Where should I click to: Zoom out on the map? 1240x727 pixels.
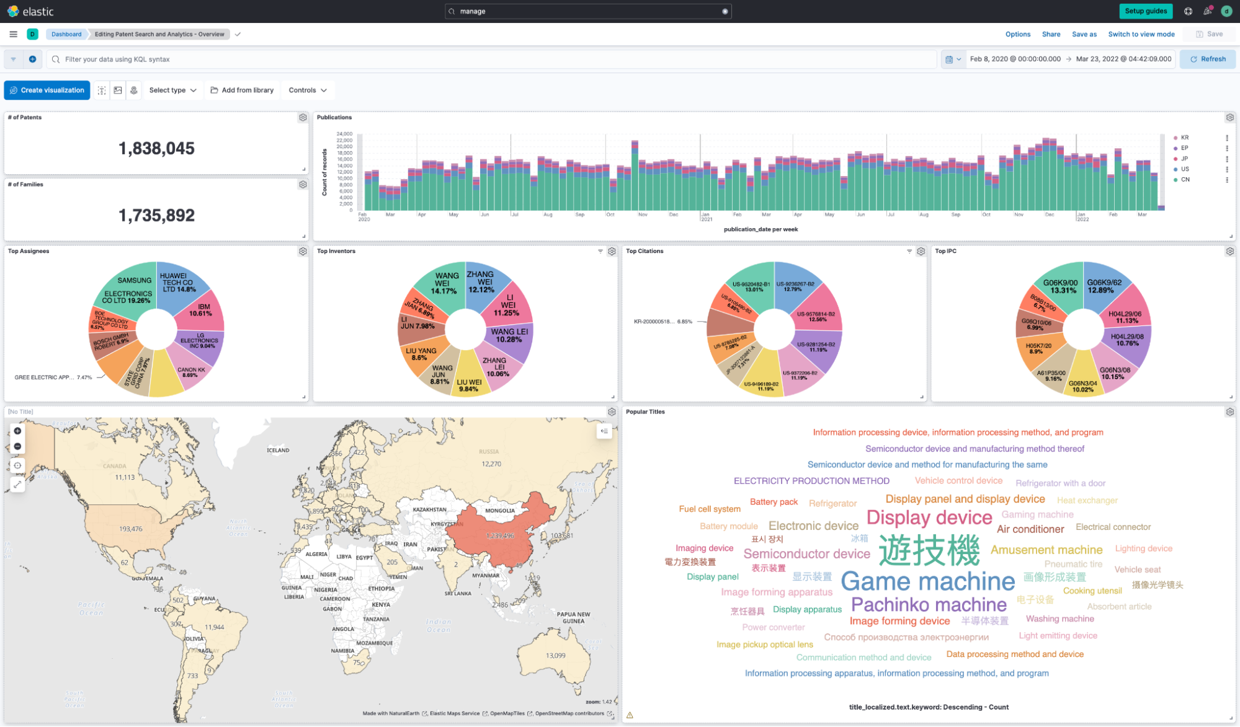click(17, 446)
